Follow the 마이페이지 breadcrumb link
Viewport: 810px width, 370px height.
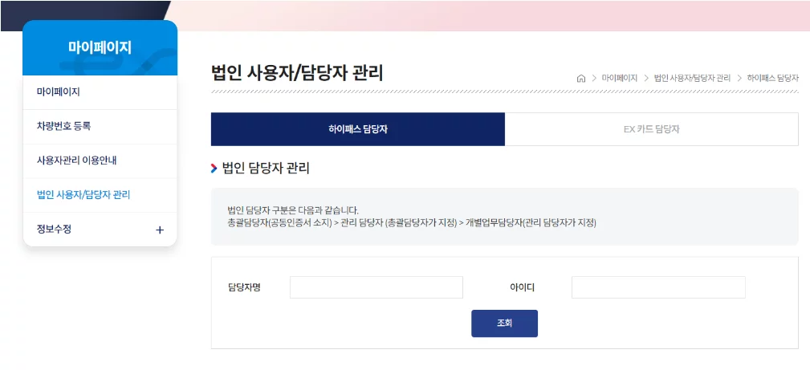[620, 79]
